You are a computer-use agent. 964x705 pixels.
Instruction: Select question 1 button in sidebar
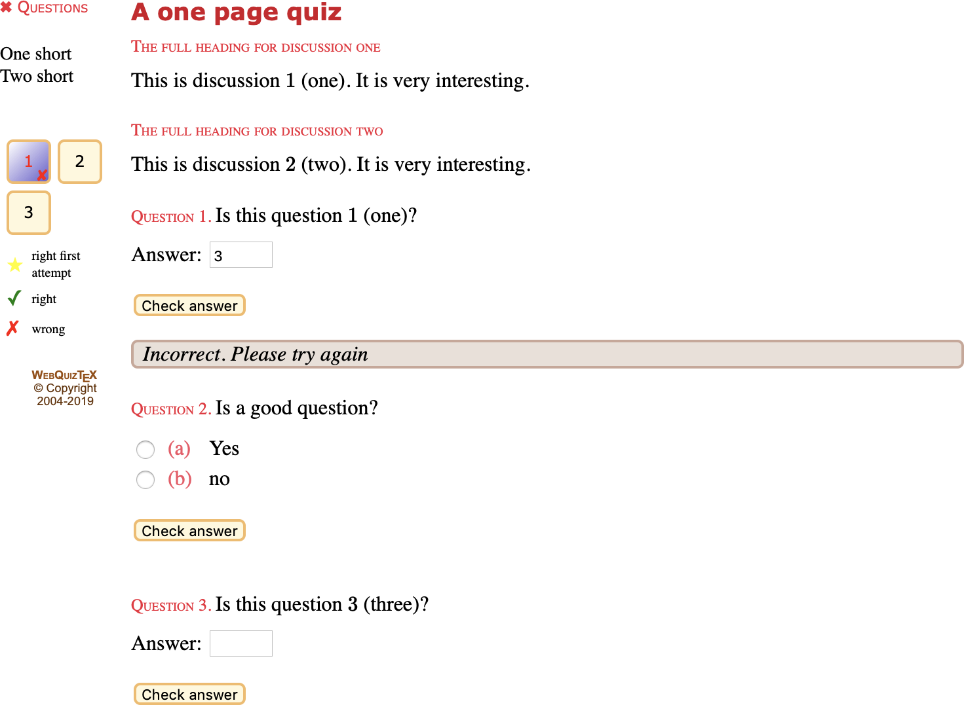point(29,162)
